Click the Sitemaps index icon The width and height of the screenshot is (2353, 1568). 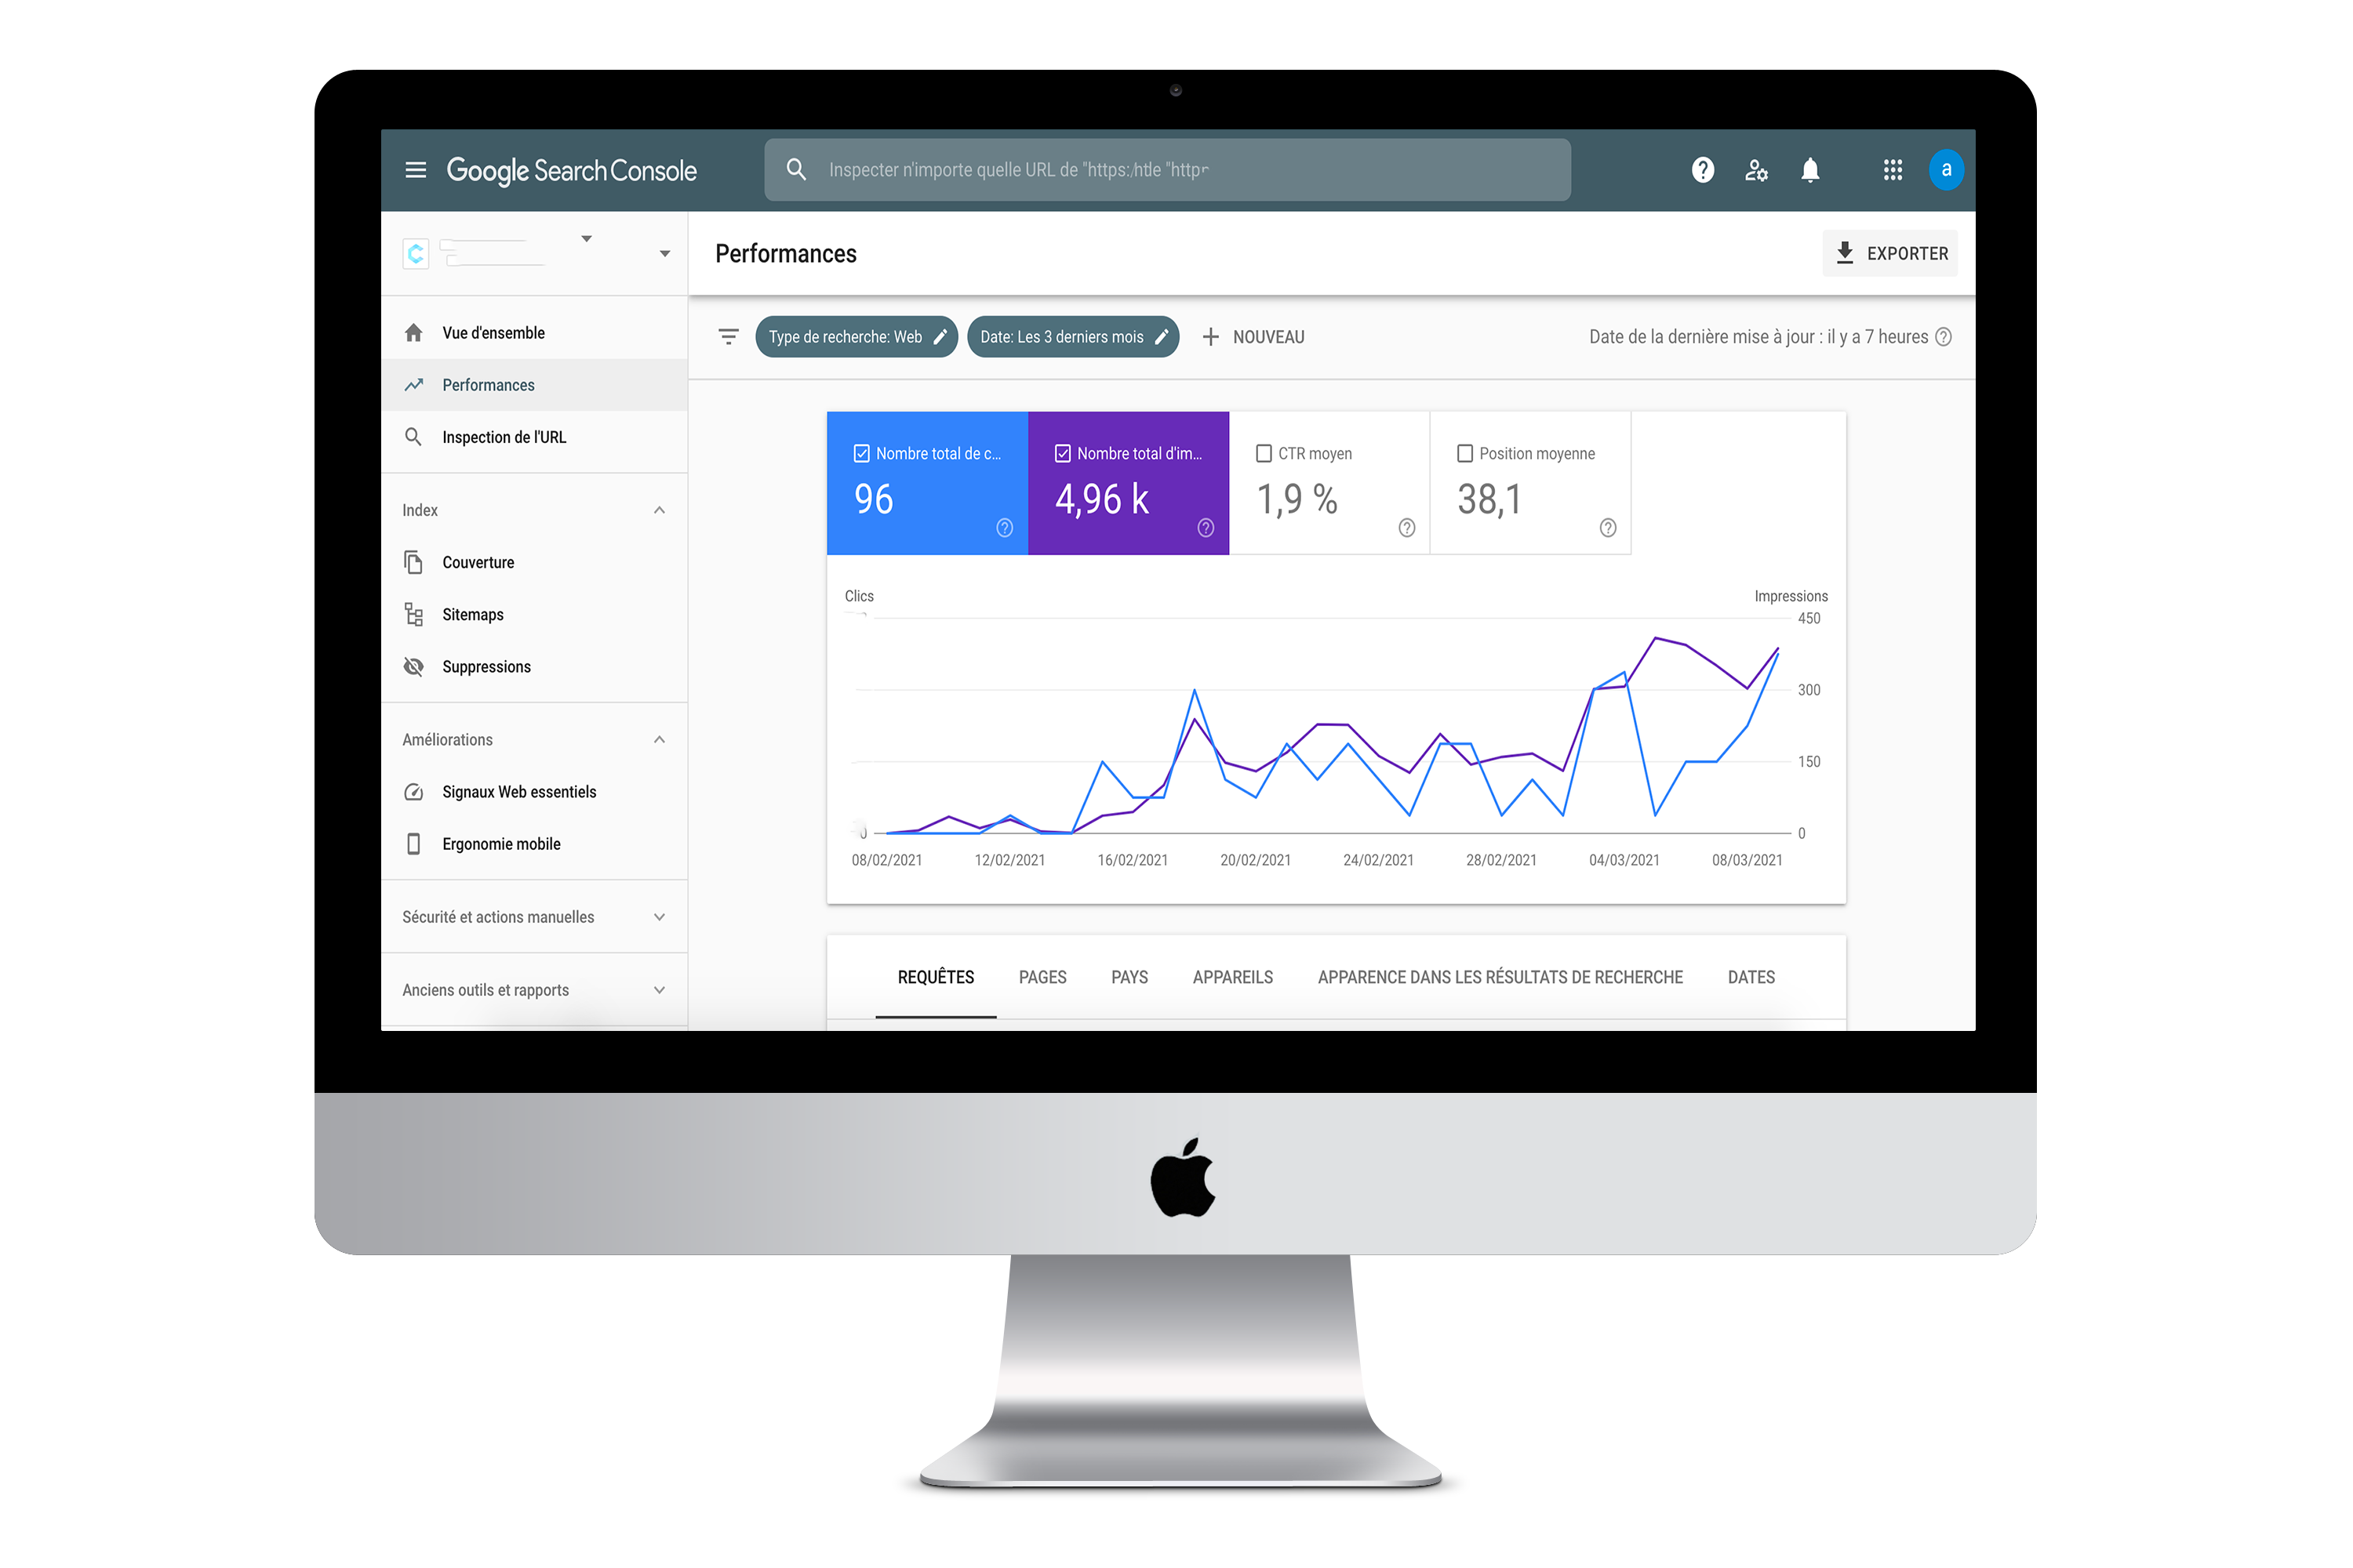click(413, 614)
